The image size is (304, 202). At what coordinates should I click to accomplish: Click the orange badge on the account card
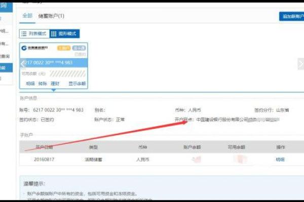click(64, 48)
